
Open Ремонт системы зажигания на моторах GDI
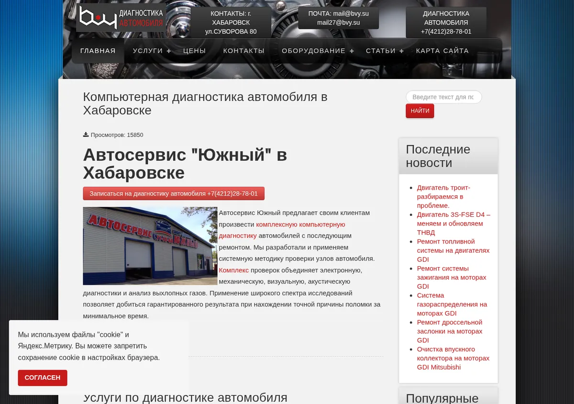coord(452,277)
